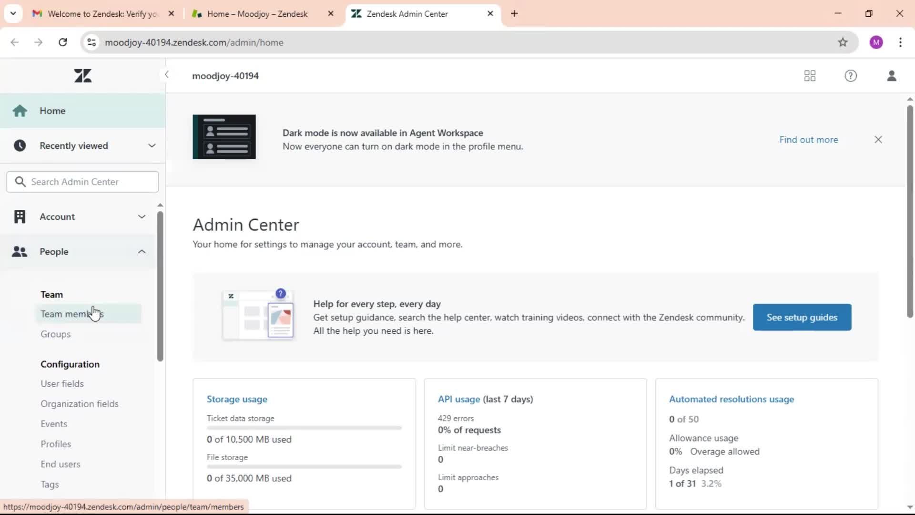Dismiss the dark mode banner
This screenshot has width=915, height=515.
point(878,140)
